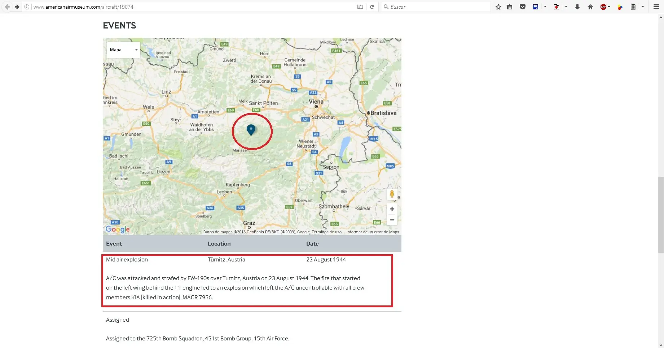Image resolution: width=664 pixels, height=348 pixels.
Task: Click the Google logo on the map
Action: tap(118, 229)
